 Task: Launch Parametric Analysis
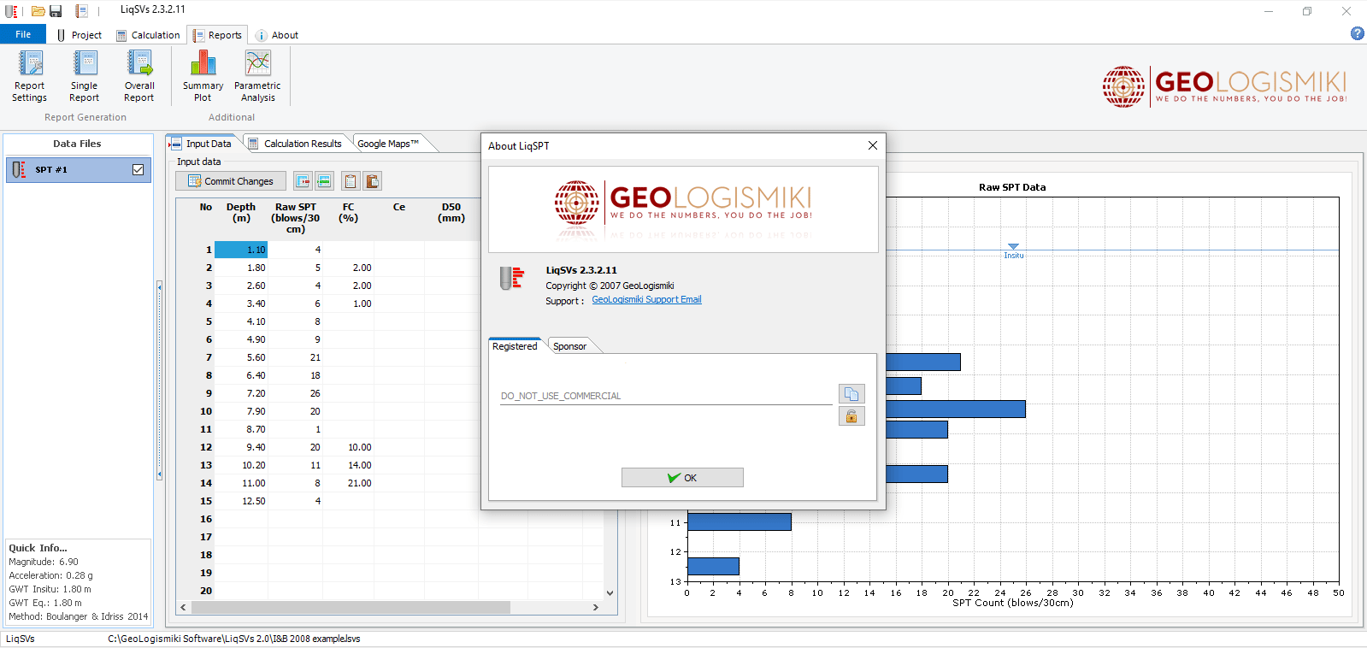(x=257, y=76)
